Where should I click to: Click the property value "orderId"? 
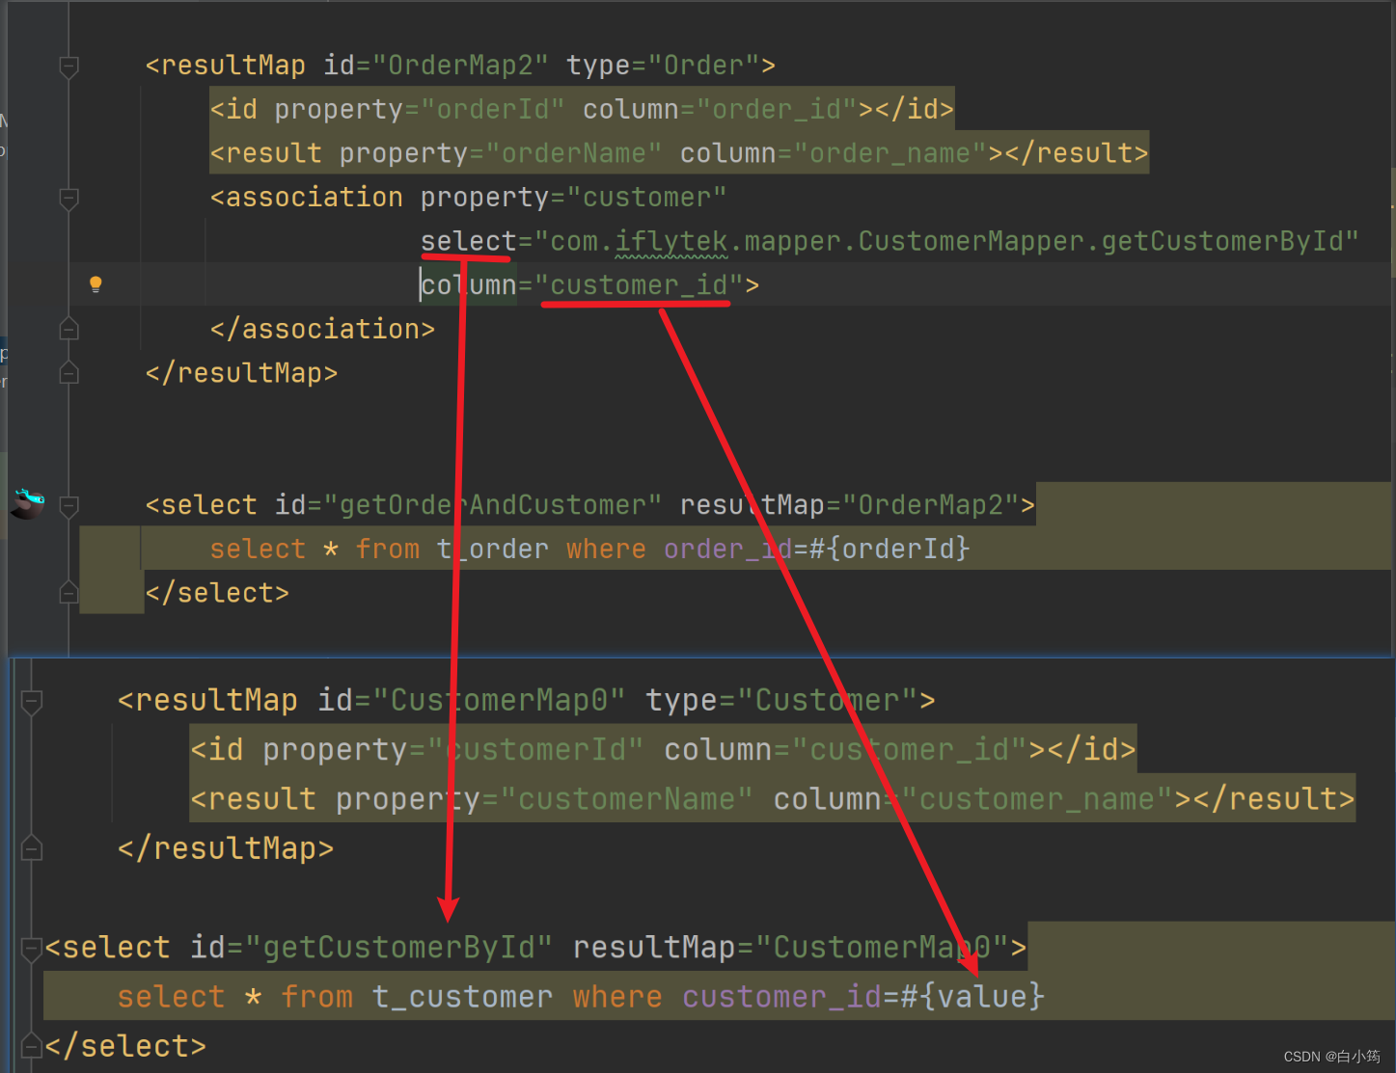point(493,109)
